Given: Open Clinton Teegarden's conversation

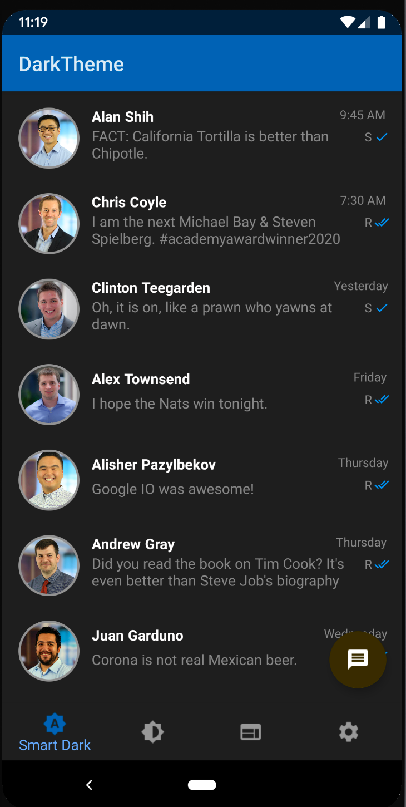Looking at the screenshot, I should pos(203,309).
